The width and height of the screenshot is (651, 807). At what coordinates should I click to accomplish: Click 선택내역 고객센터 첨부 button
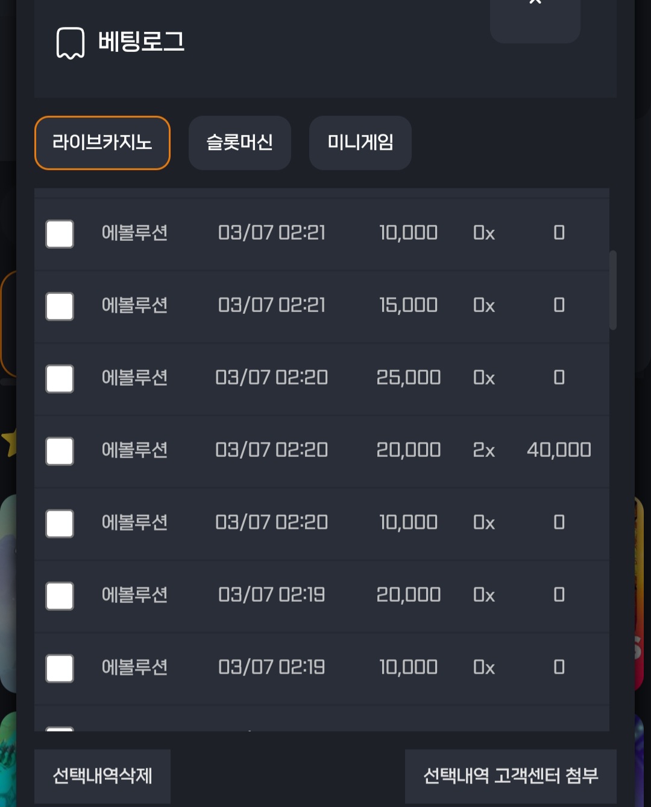[x=511, y=776]
